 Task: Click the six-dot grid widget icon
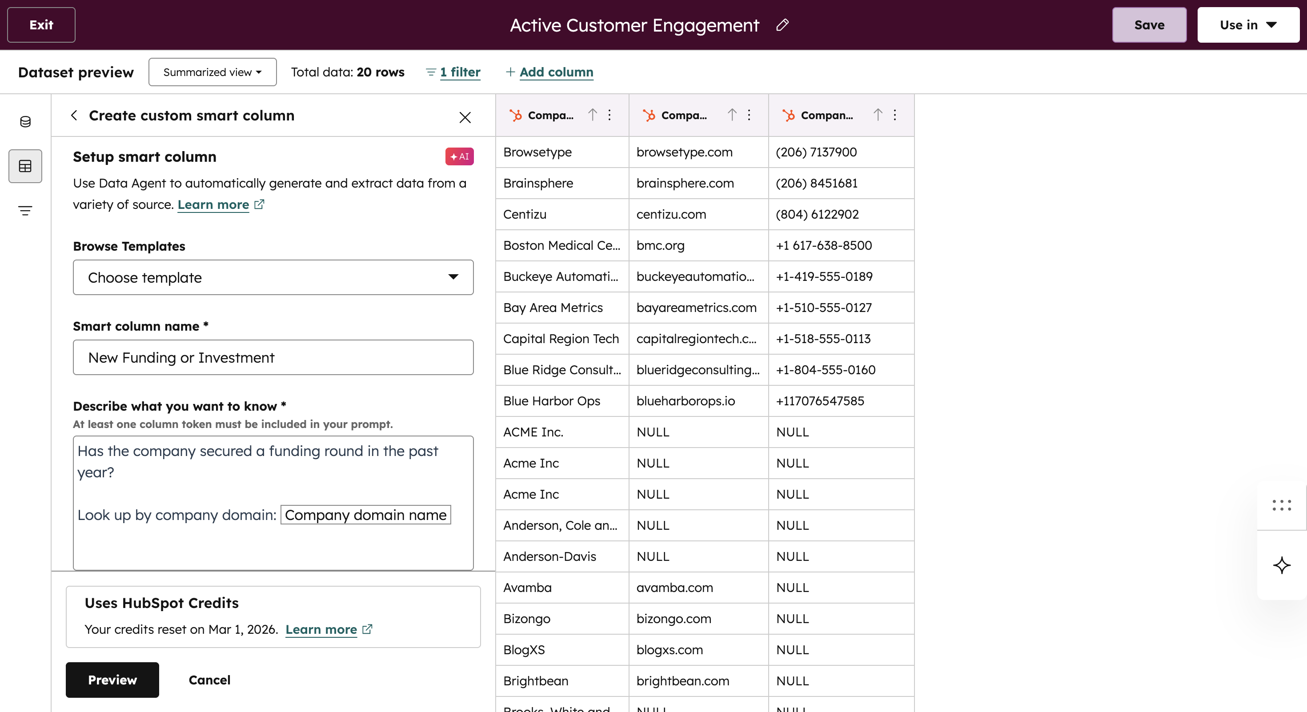click(1281, 505)
